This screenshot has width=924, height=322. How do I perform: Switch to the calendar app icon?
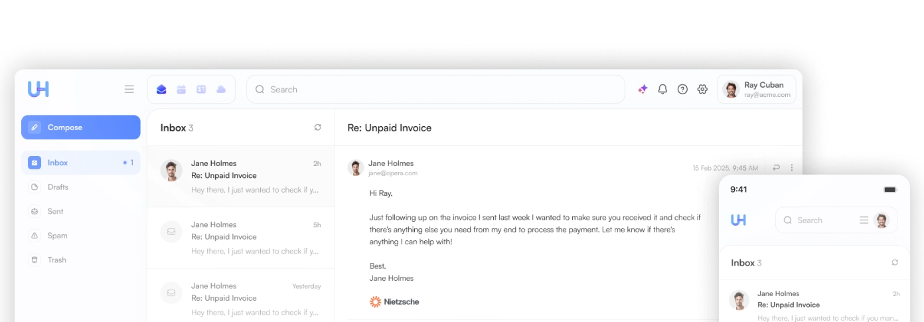pyautogui.click(x=181, y=90)
